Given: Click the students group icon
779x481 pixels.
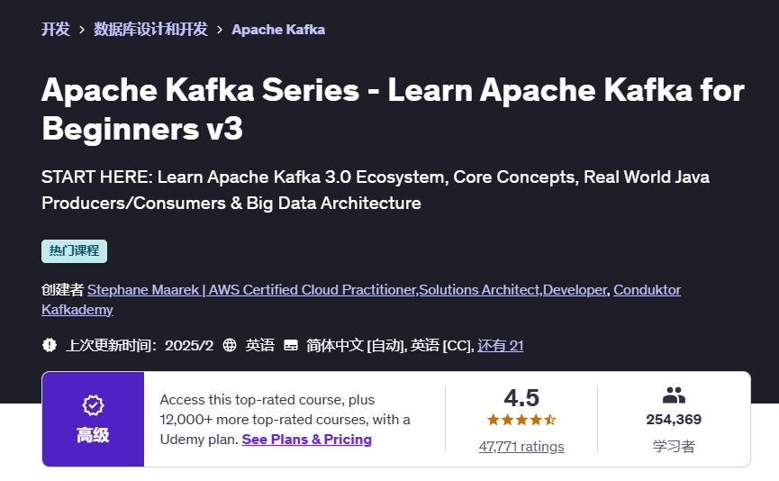Looking at the screenshot, I should pos(674,395).
